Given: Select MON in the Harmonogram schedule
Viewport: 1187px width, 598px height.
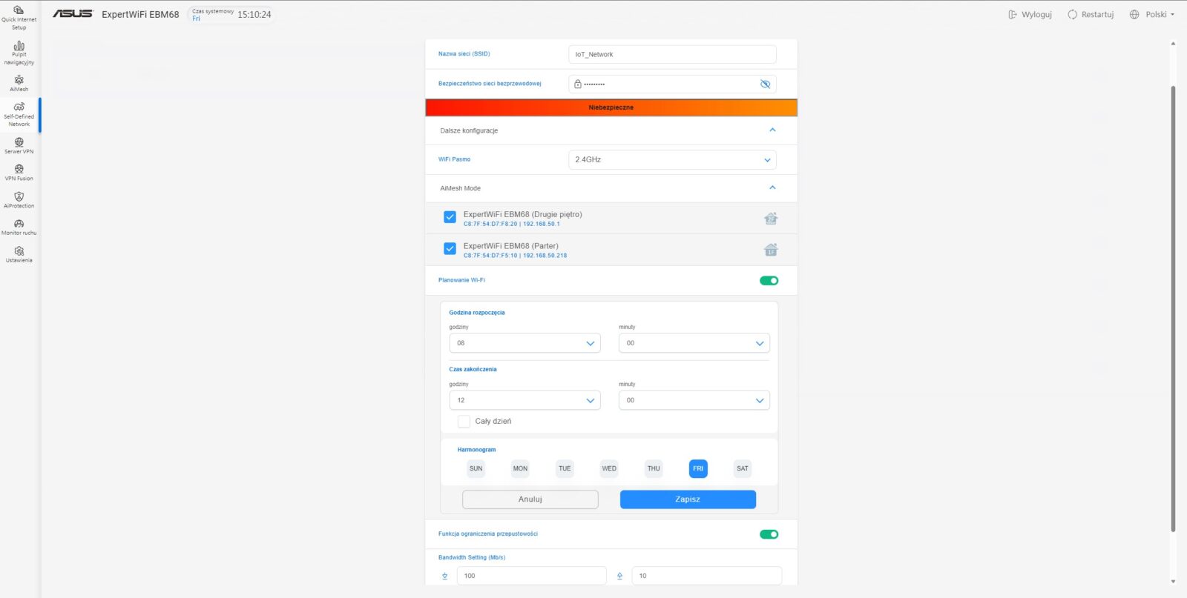Looking at the screenshot, I should [x=520, y=468].
